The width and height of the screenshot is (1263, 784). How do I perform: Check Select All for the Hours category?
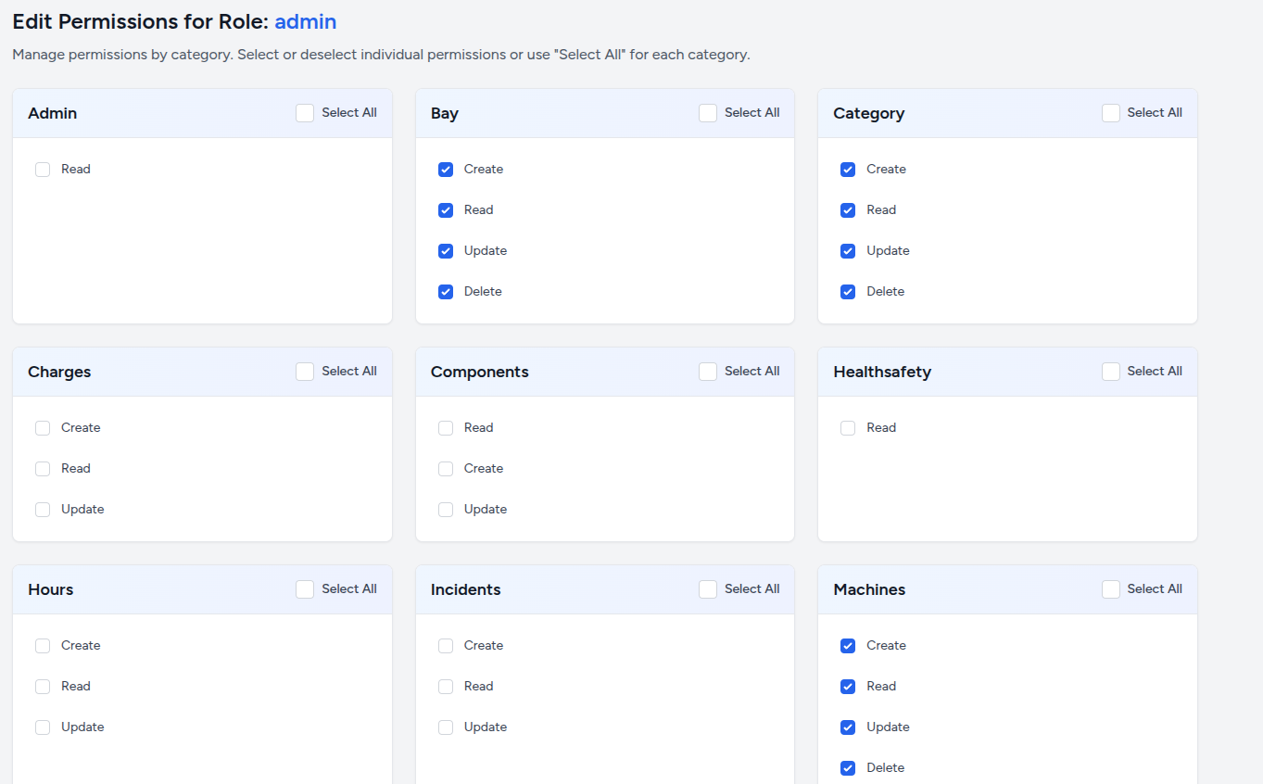click(304, 588)
